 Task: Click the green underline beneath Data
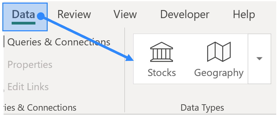pos(23,23)
